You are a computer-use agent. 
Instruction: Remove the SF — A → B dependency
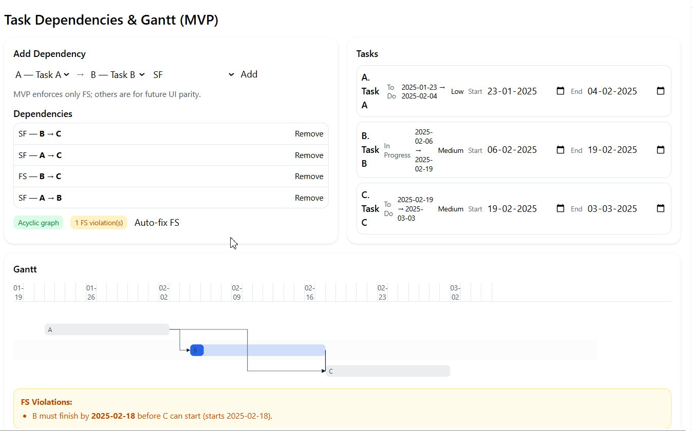click(x=309, y=198)
